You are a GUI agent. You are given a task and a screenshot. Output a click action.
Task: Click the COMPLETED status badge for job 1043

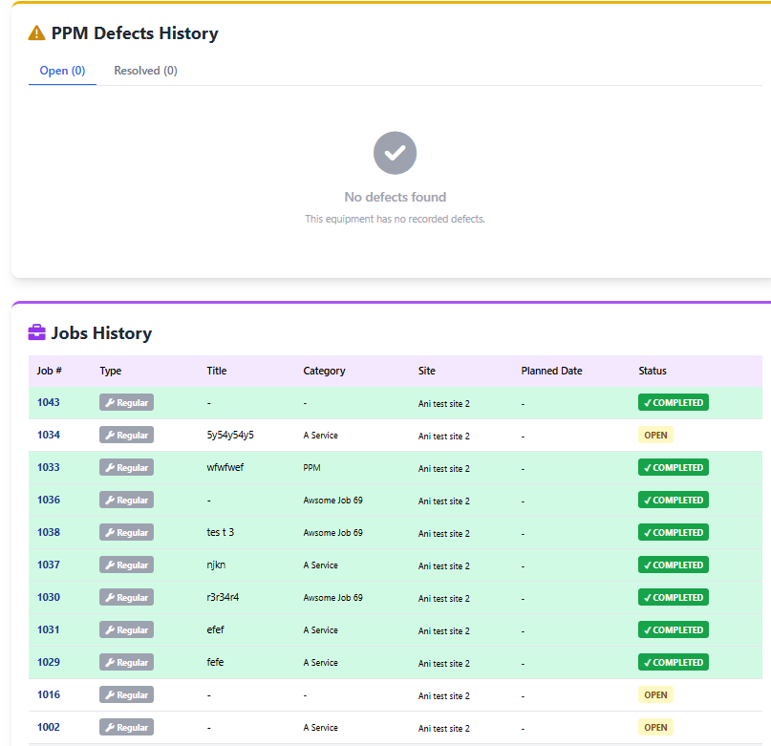point(674,402)
